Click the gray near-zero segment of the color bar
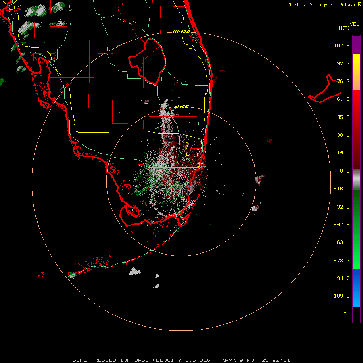 [356, 179]
